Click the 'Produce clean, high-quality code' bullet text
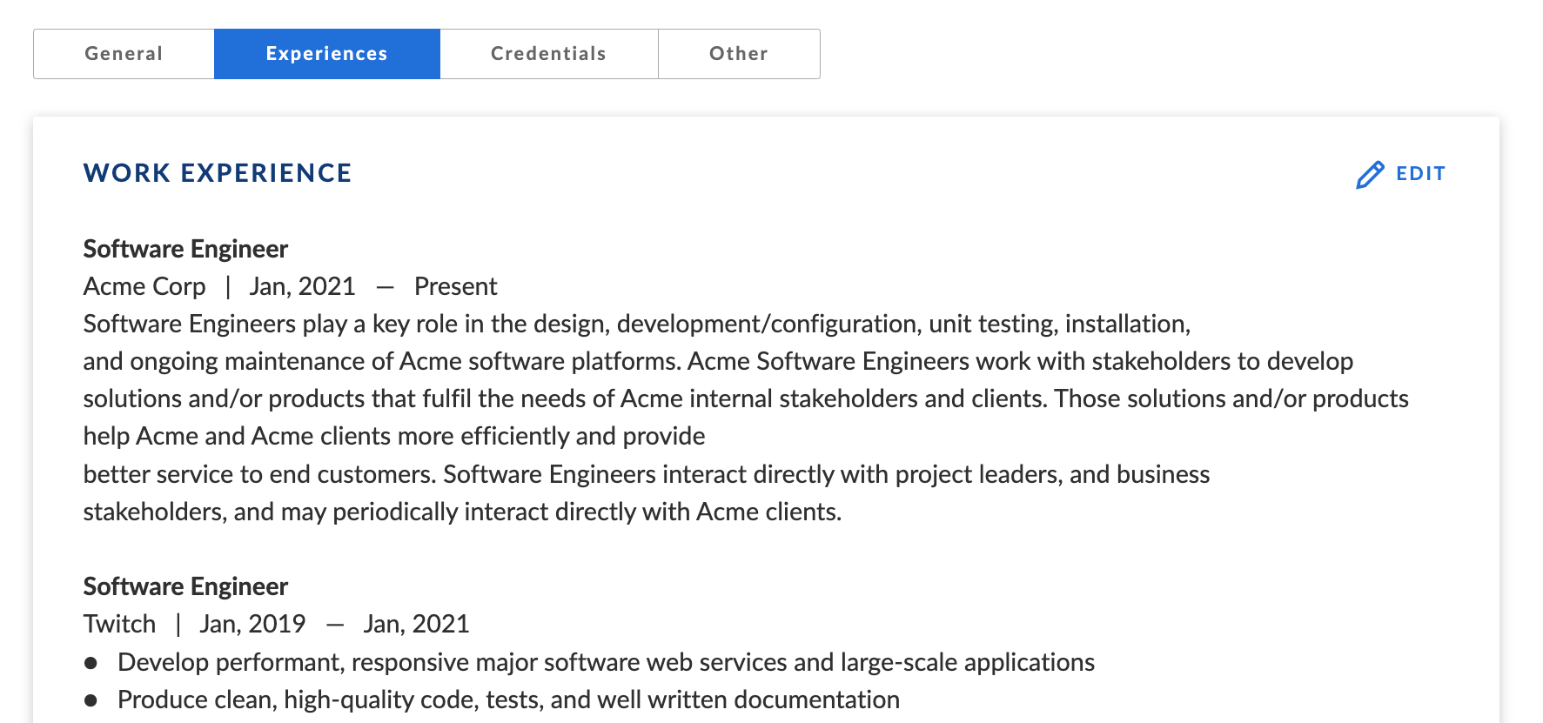This screenshot has height=723, width=1543. point(508,700)
